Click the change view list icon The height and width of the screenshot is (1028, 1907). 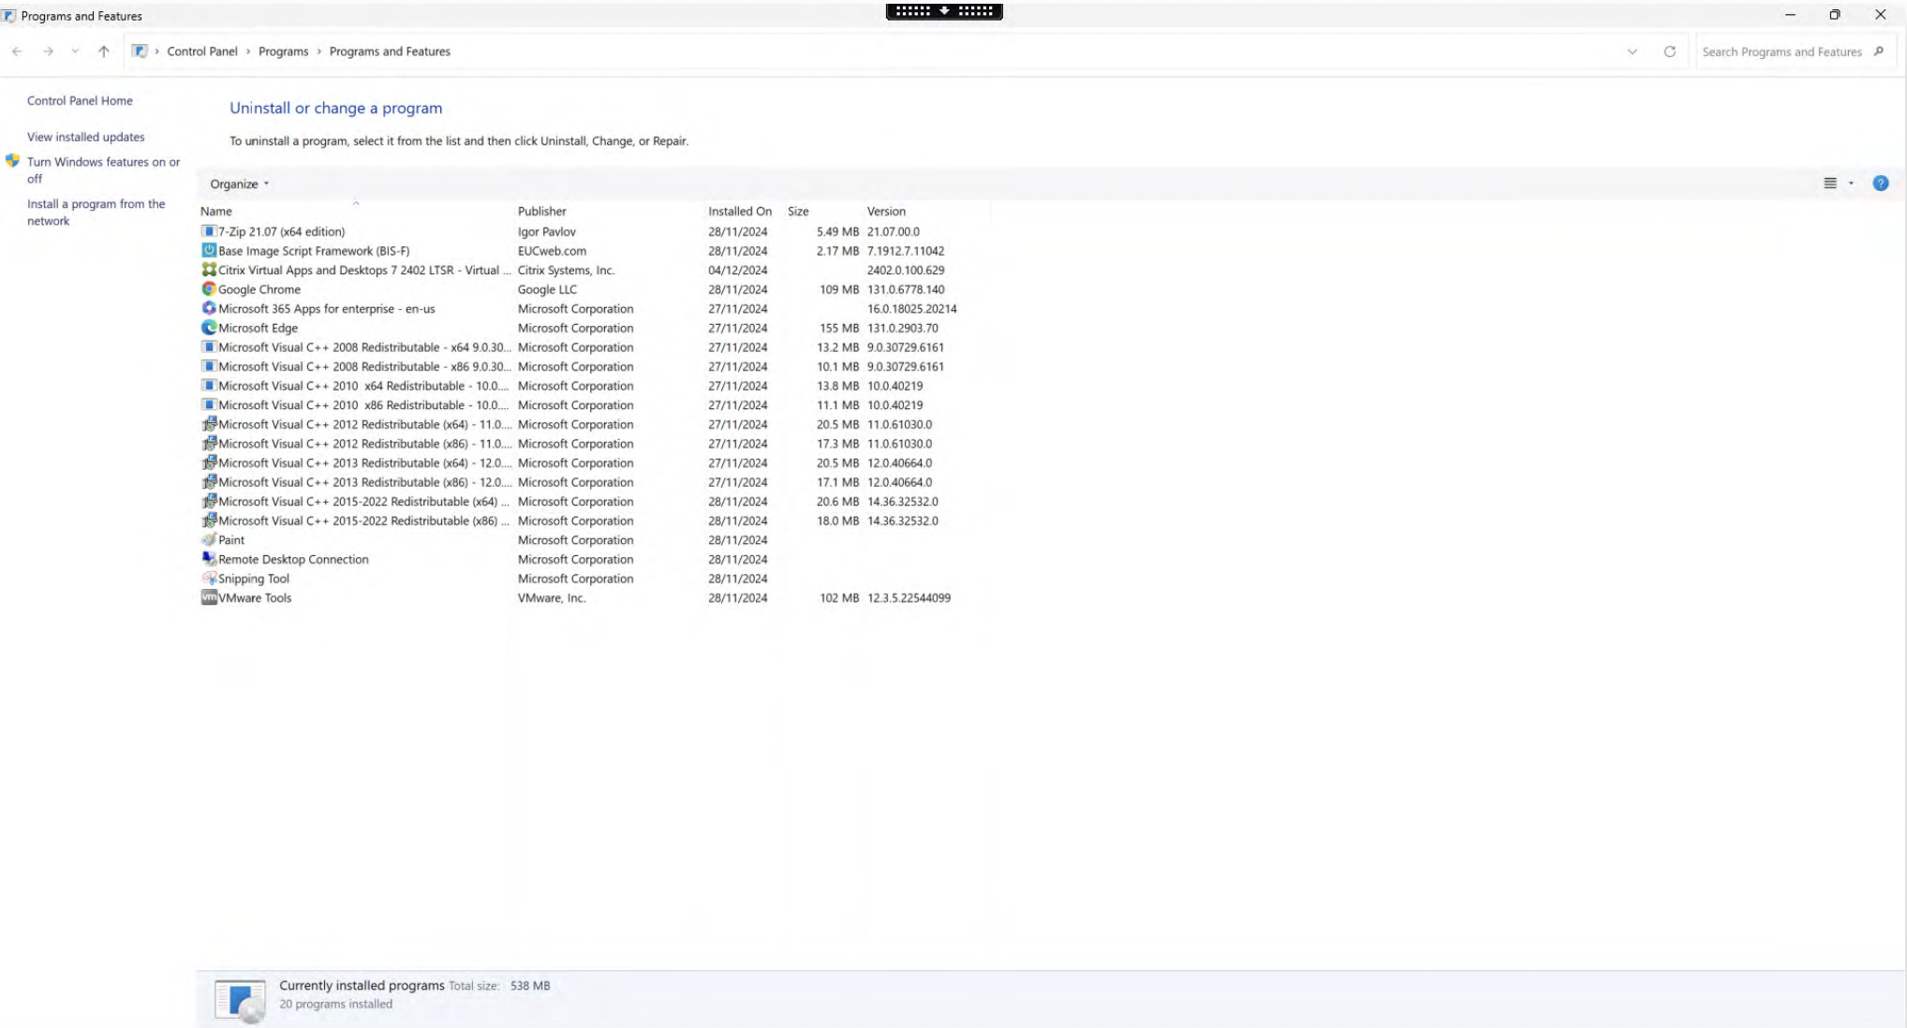(x=1829, y=184)
